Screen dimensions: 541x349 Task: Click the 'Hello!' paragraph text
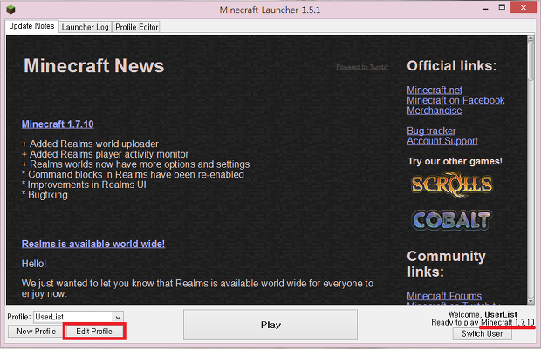[34, 264]
